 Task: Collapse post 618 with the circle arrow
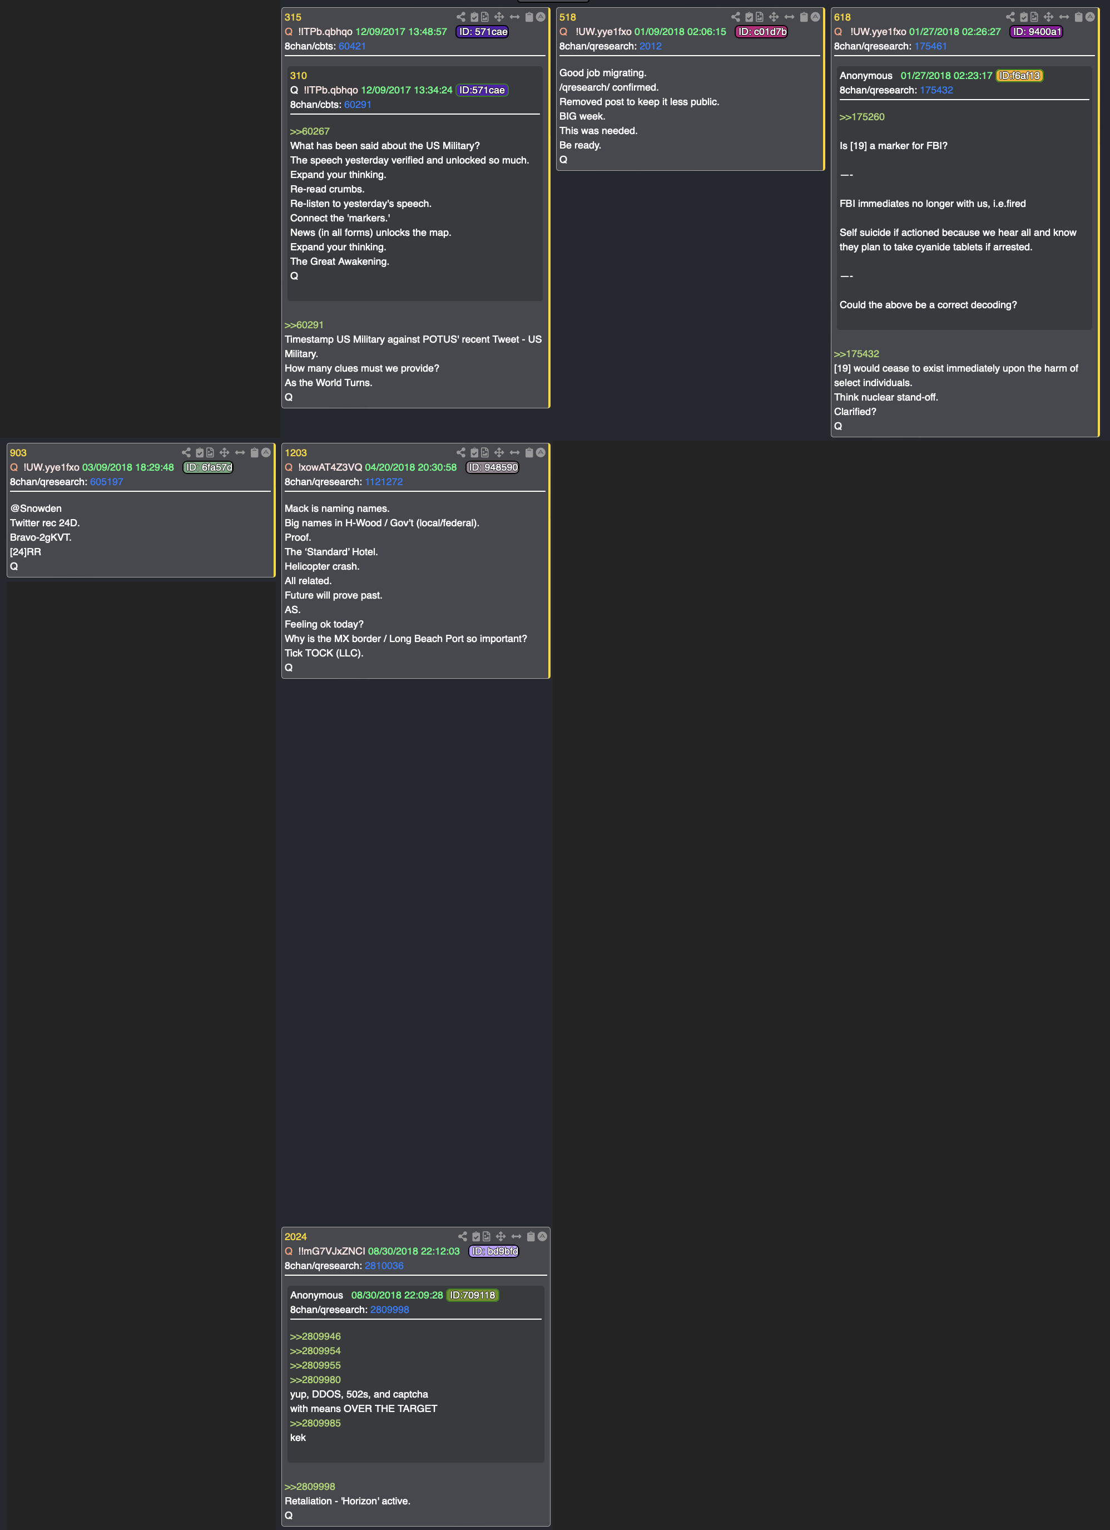1090,17
